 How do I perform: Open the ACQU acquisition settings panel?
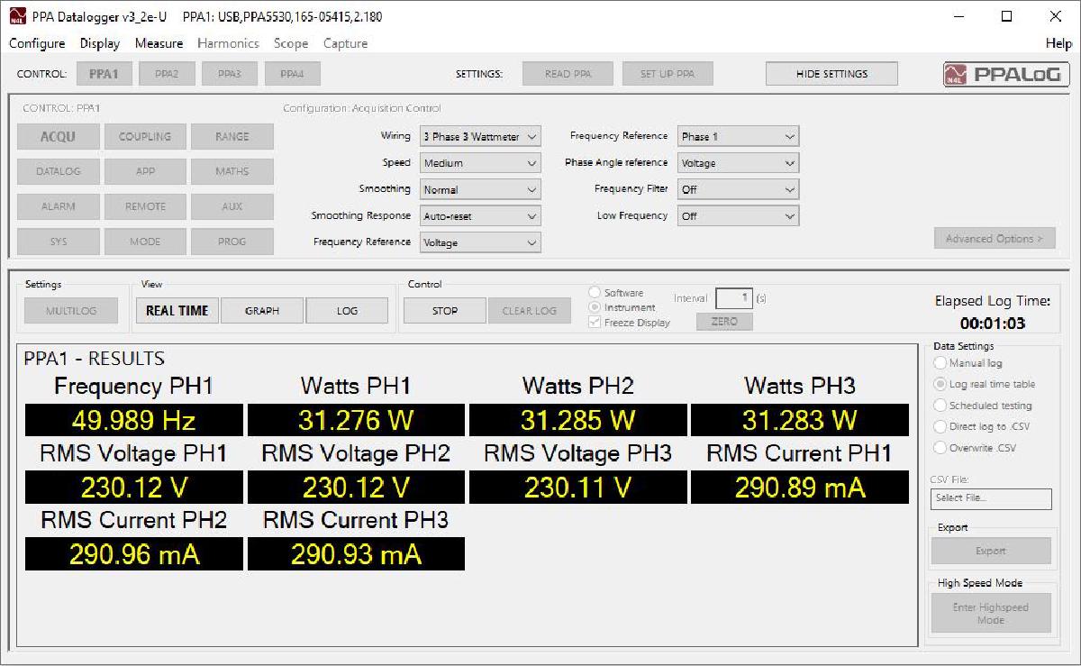57,136
